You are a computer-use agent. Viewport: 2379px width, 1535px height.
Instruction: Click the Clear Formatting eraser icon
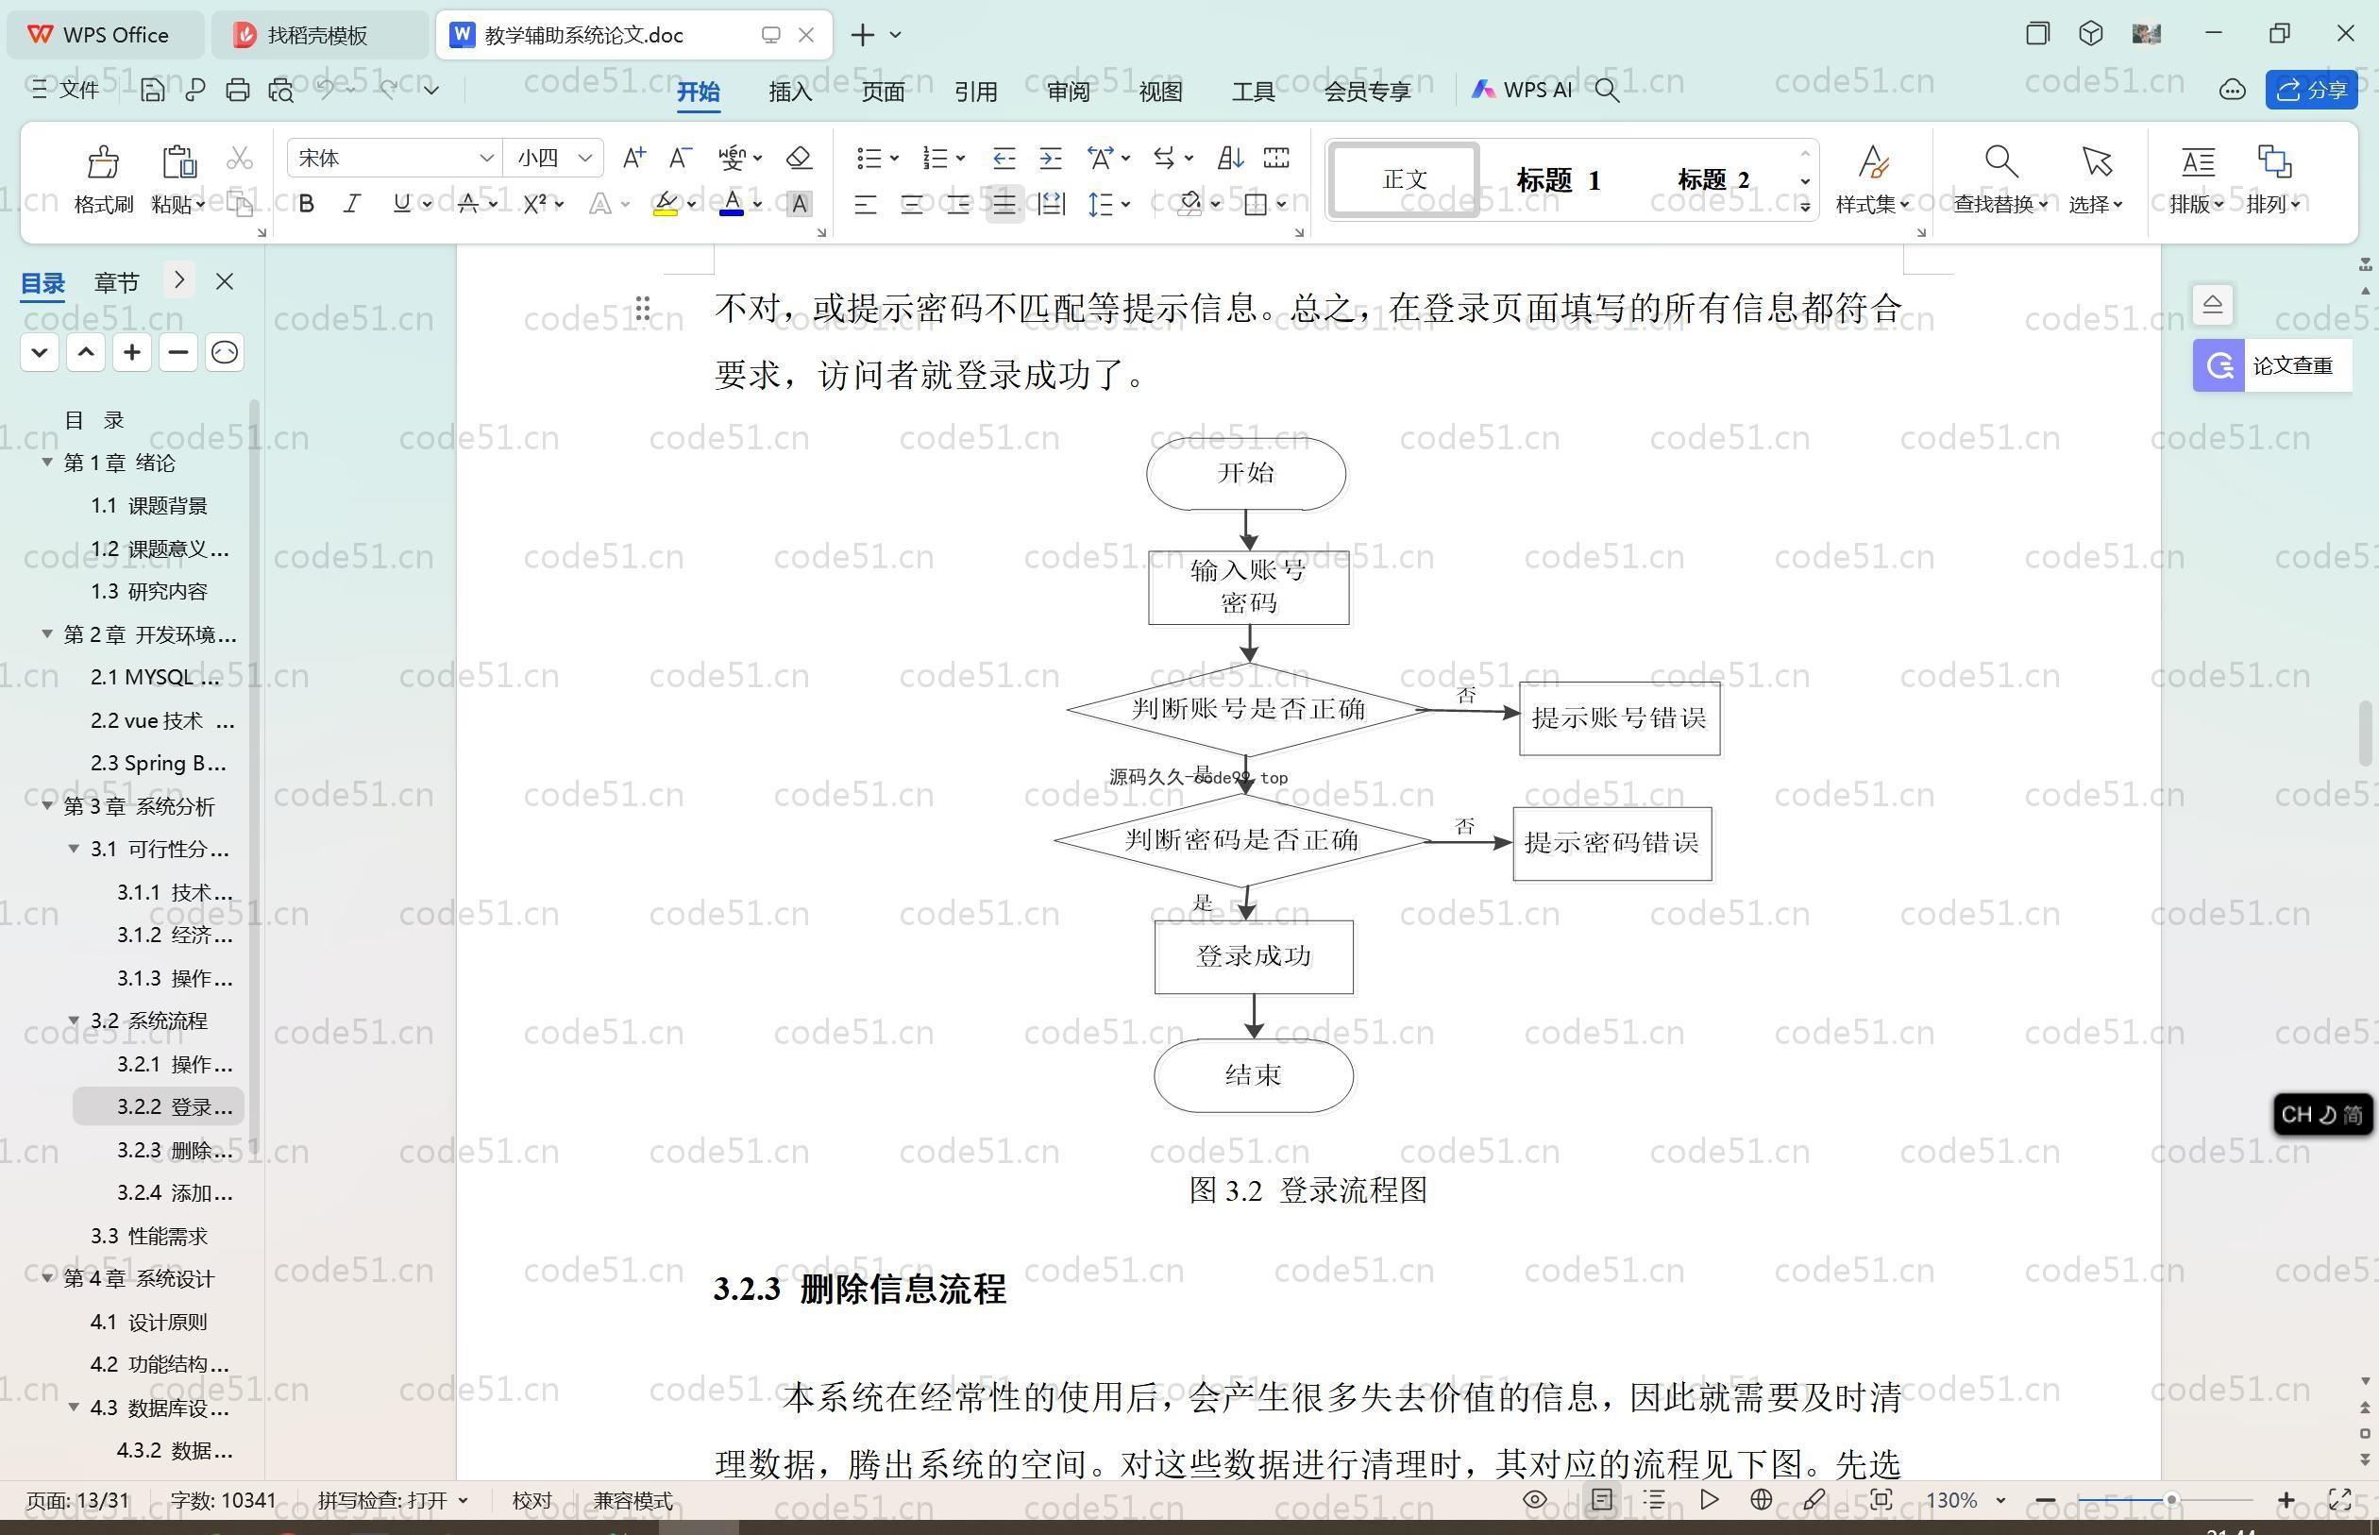799,158
